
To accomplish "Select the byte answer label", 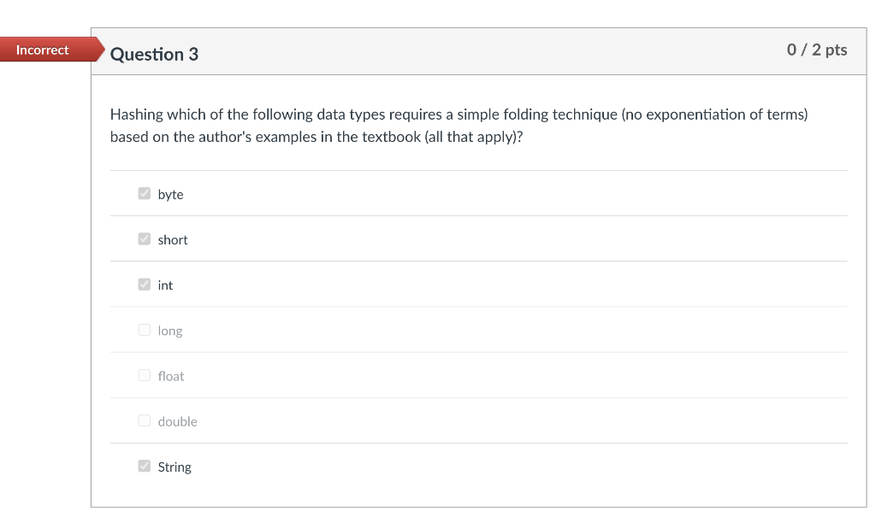I will coord(170,194).
